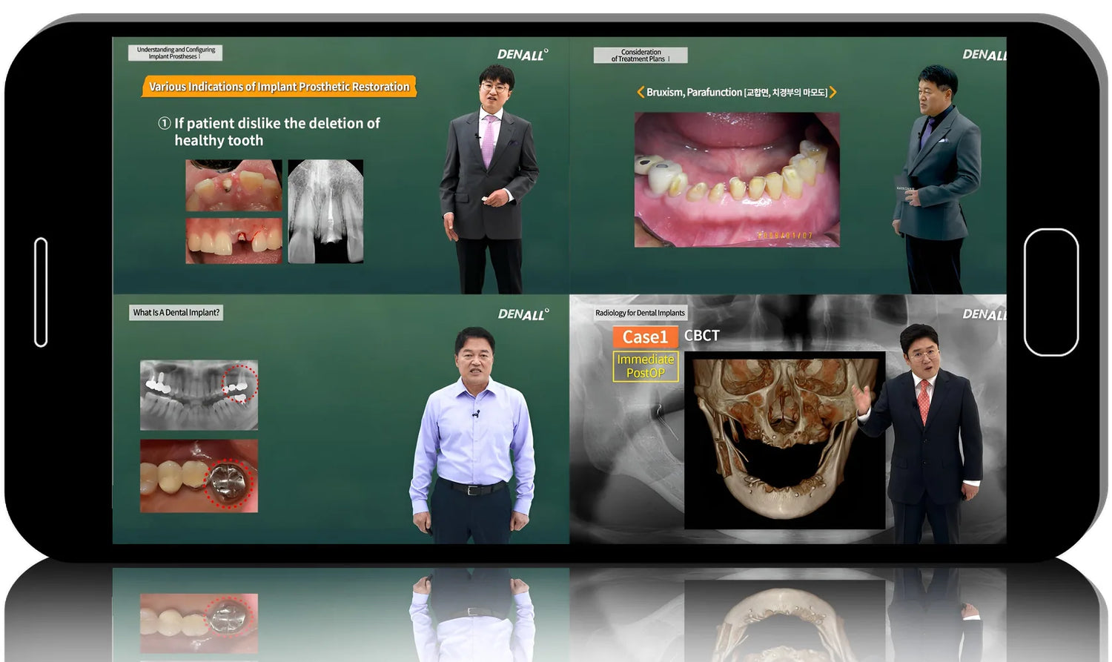Open the 'Consideration of Treatment Plans' label
Image resolution: width=1112 pixels, height=662 pixels.
click(641, 56)
